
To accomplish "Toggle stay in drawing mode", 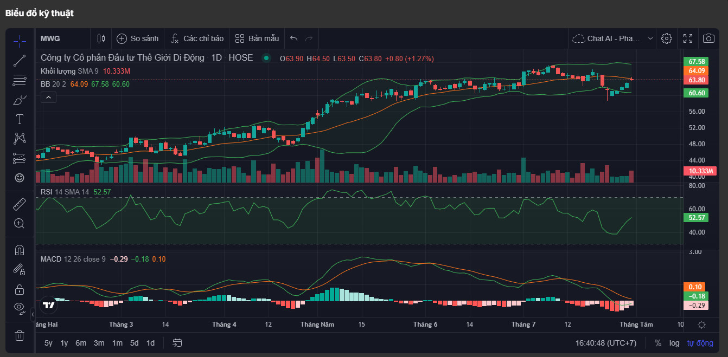I will (x=20, y=269).
